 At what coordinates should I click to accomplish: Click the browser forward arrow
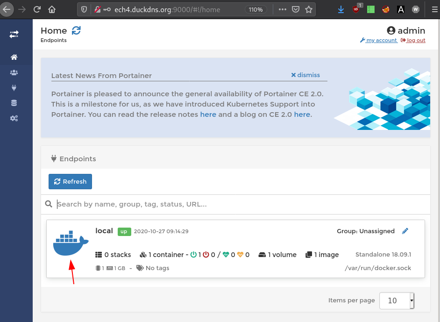tap(22, 9)
